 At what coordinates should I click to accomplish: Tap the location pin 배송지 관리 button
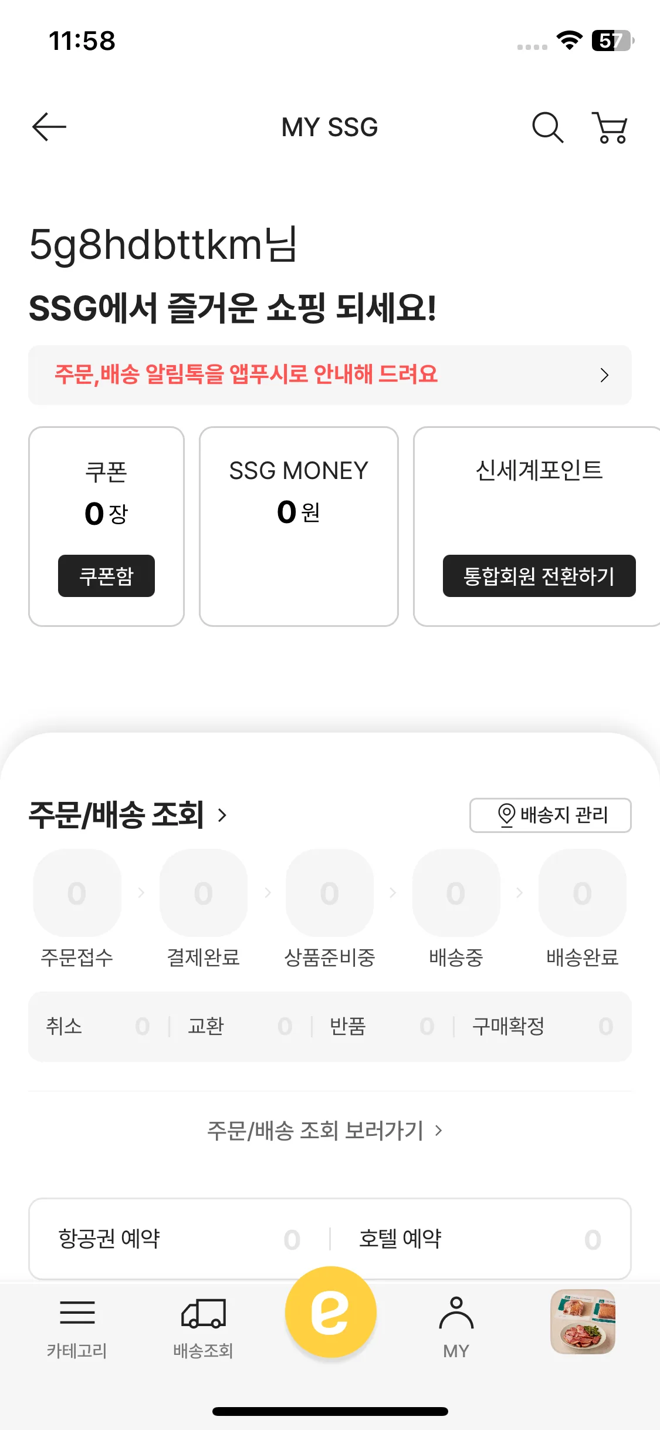(x=550, y=815)
